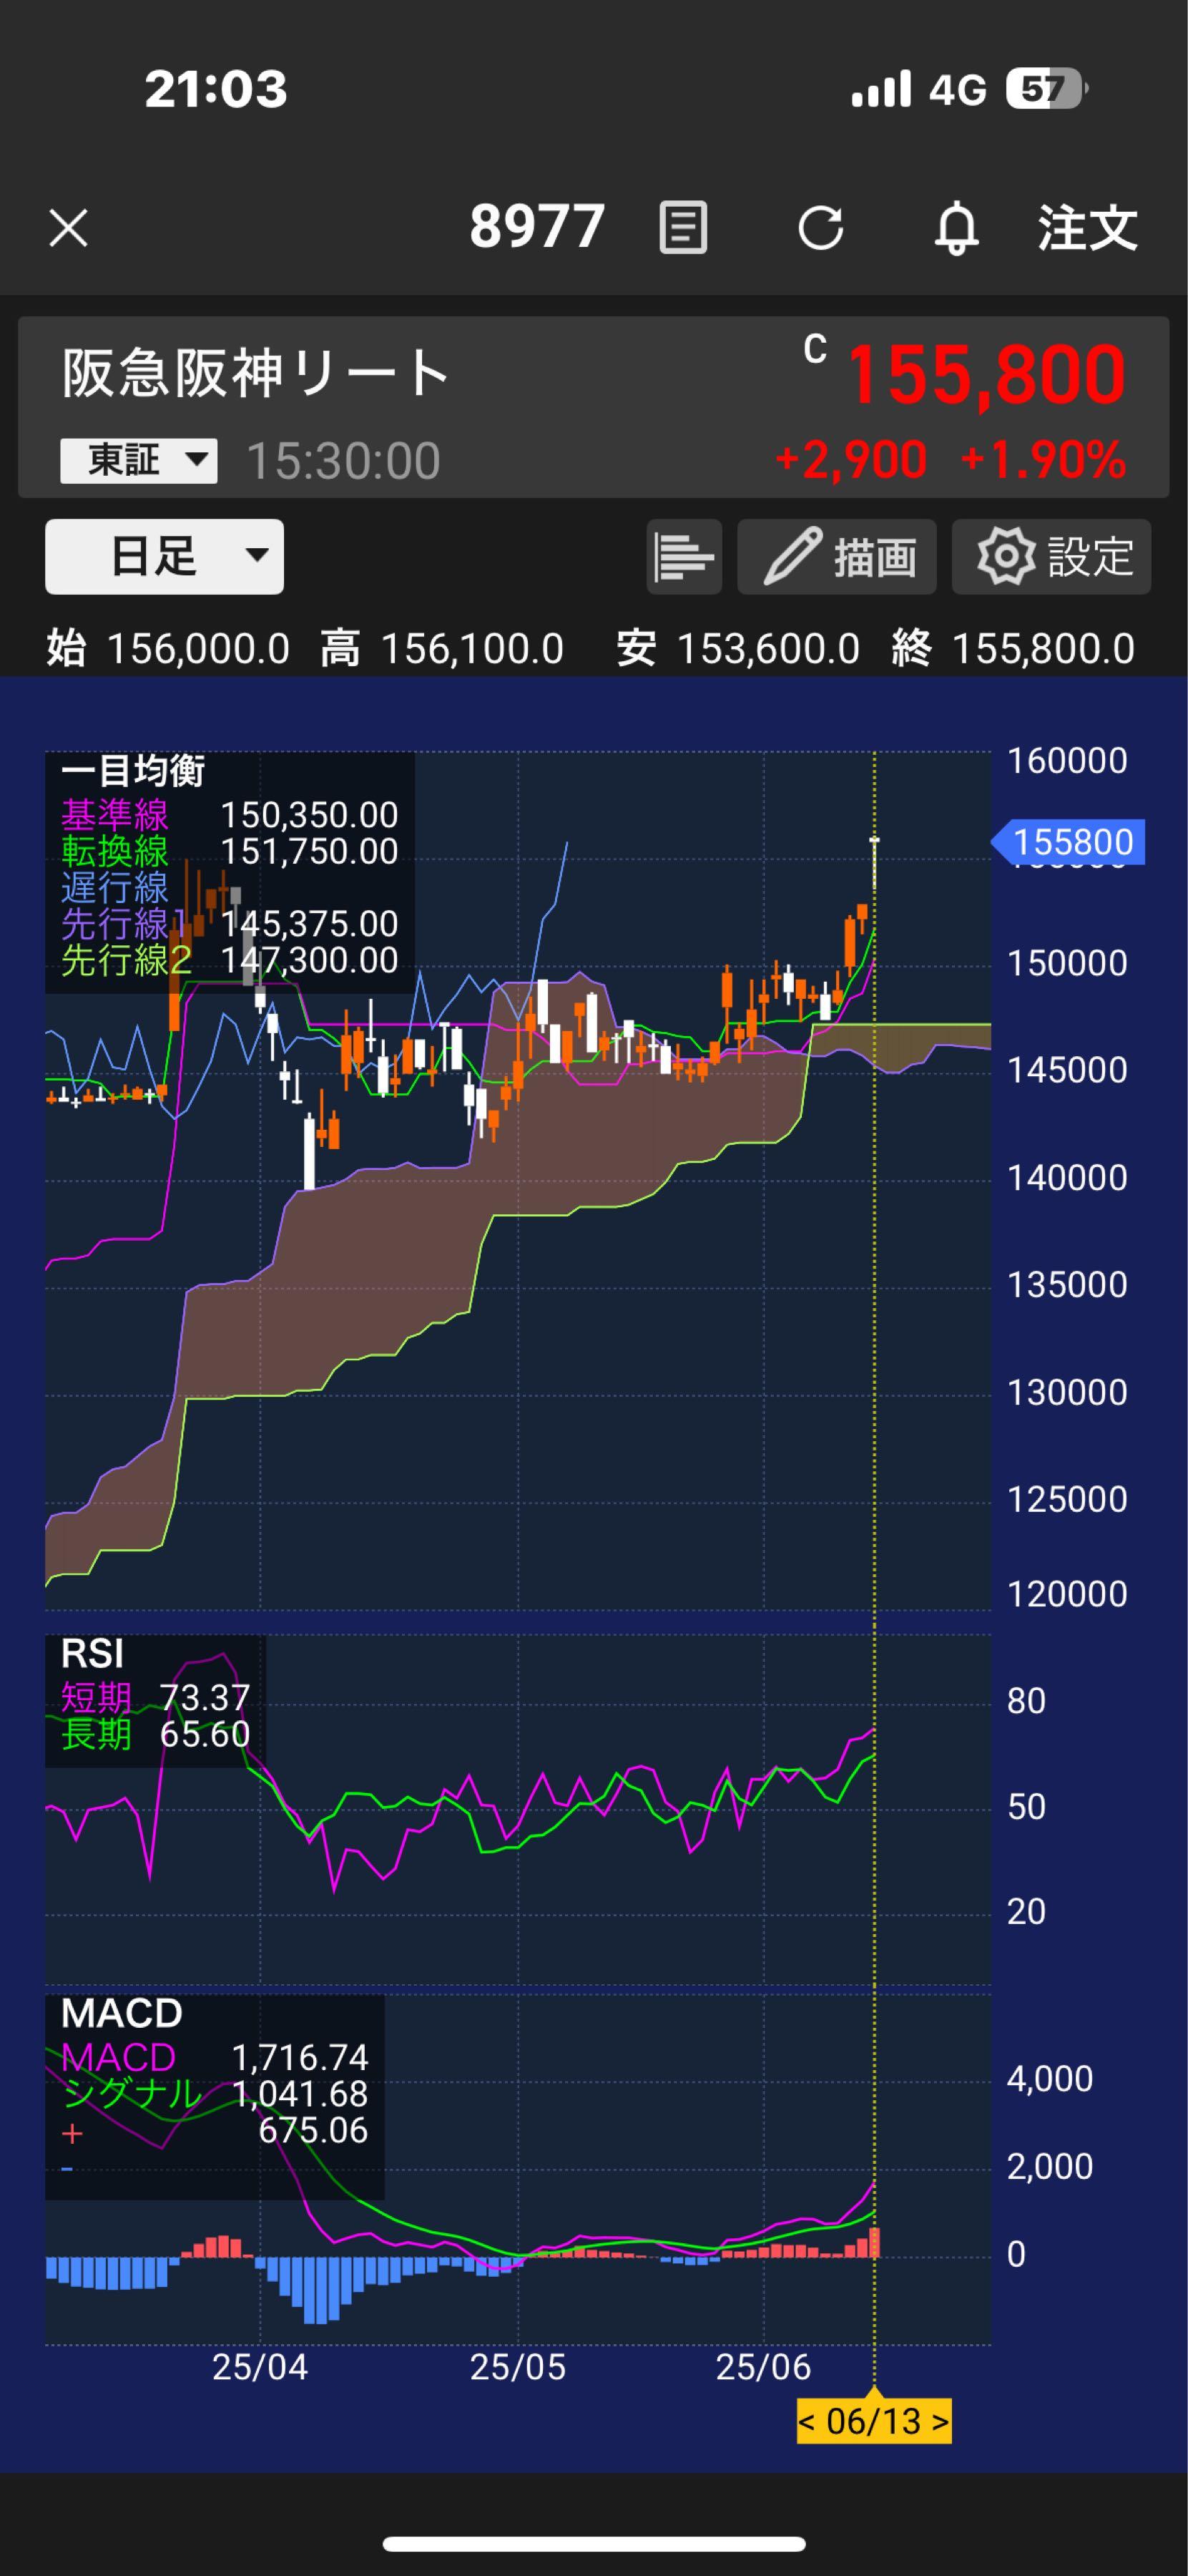
Task: Toggle the horizontal volume bars icon
Action: pos(684,557)
